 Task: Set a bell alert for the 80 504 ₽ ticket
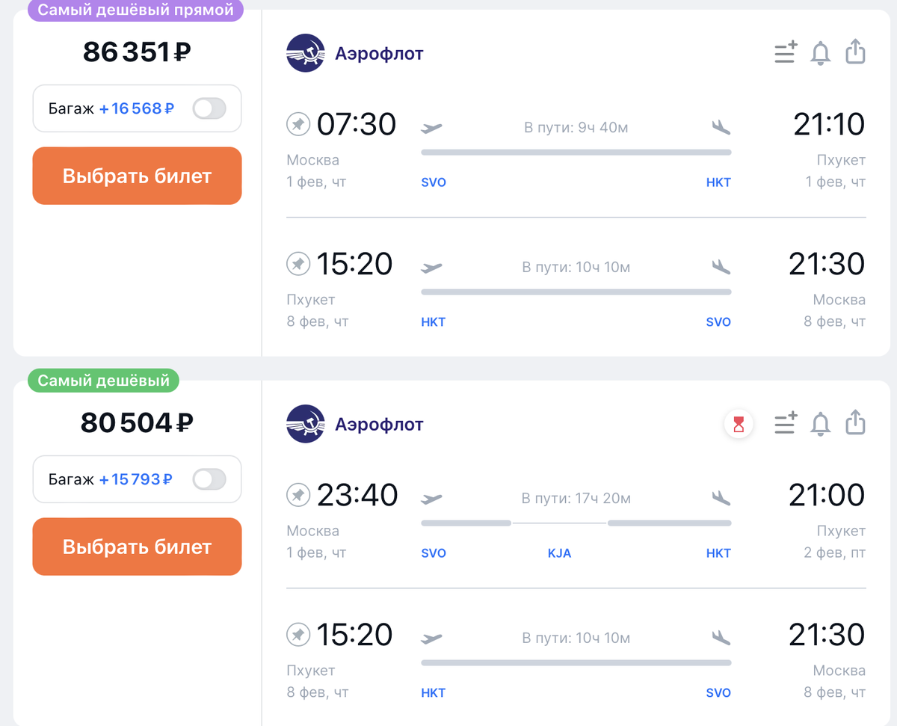pos(821,424)
